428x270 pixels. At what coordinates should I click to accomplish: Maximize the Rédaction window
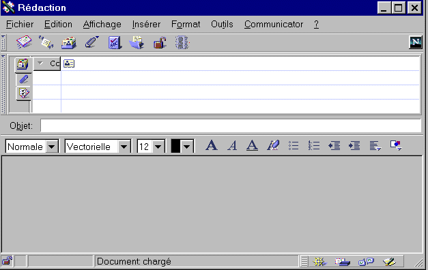[x=399, y=7]
